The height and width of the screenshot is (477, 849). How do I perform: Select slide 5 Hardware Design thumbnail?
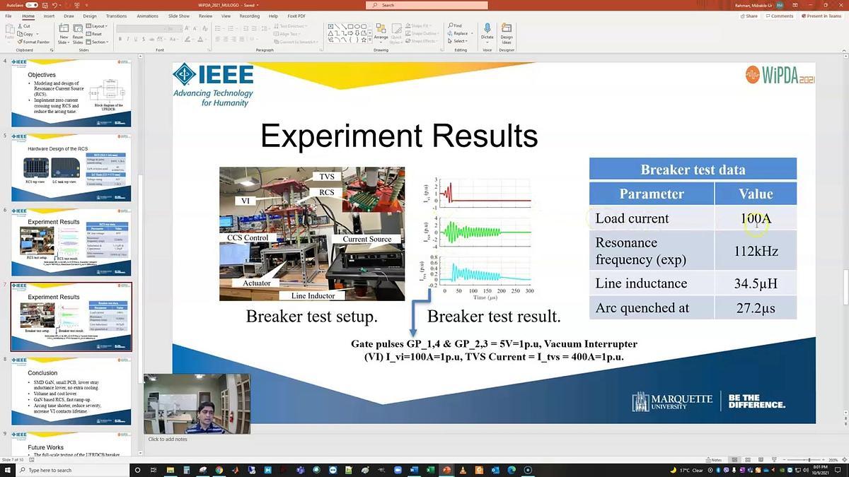[x=71, y=167]
